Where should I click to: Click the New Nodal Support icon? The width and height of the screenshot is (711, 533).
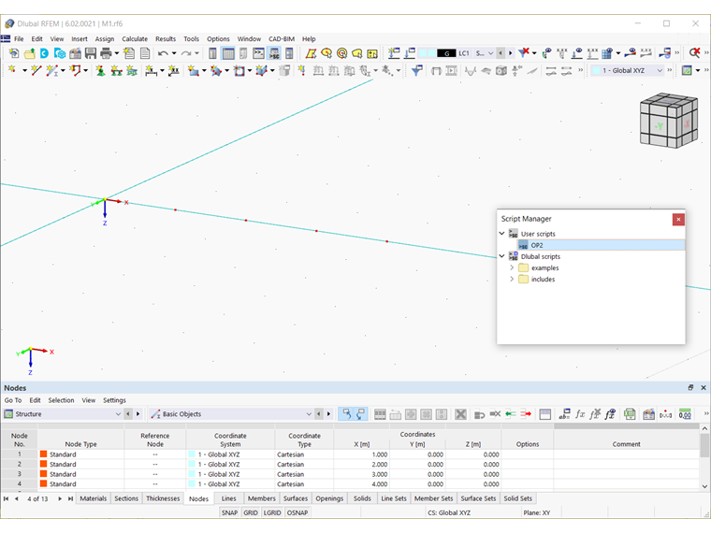(x=100, y=70)
